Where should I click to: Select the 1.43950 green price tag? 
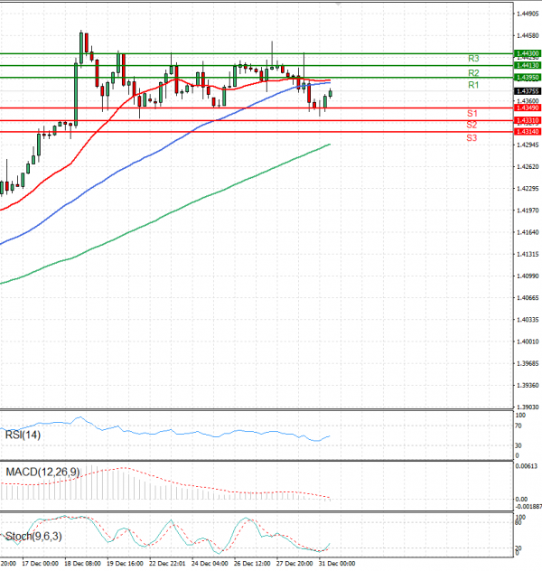527,78
